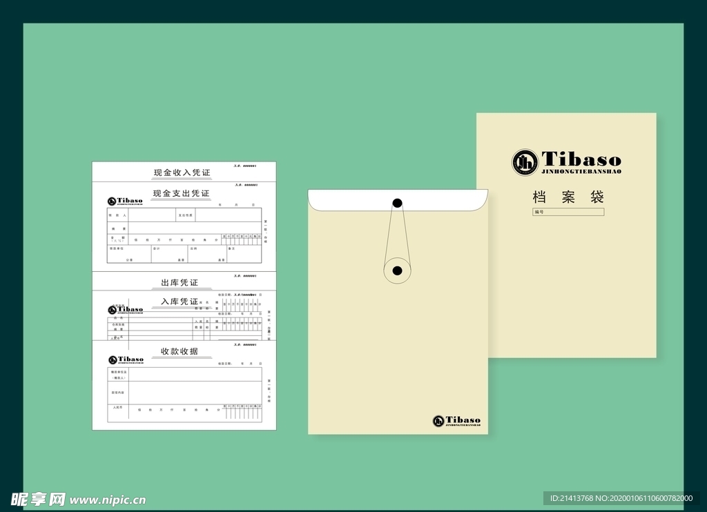Screen dimensions: 707x512
Task: Open the www.nipic.cn watermark link
Action: 108,500
